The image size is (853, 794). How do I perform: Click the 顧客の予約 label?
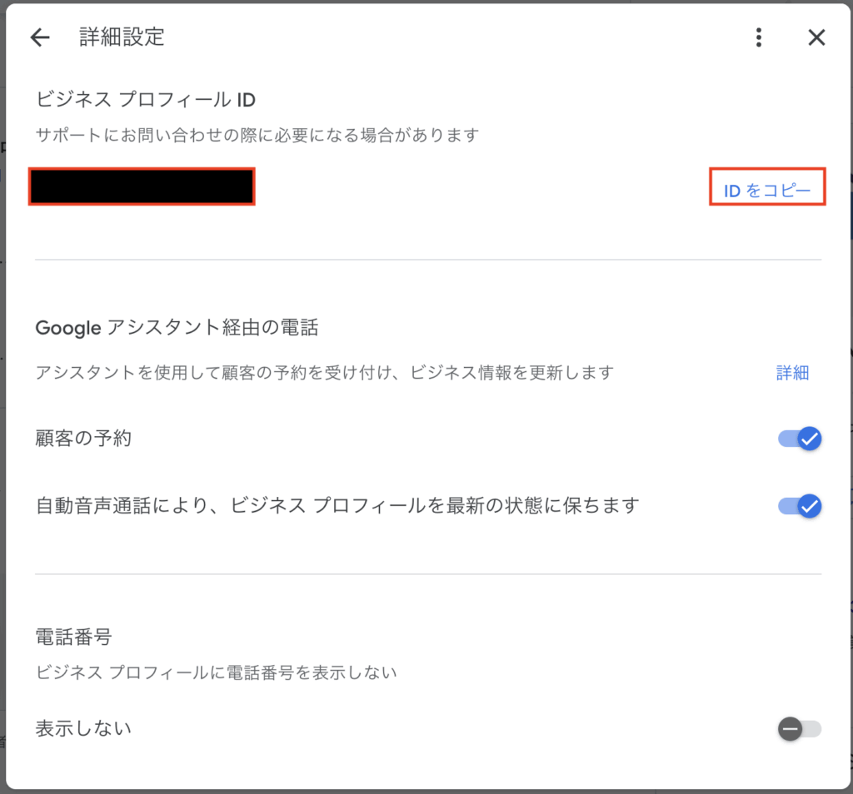83,438
